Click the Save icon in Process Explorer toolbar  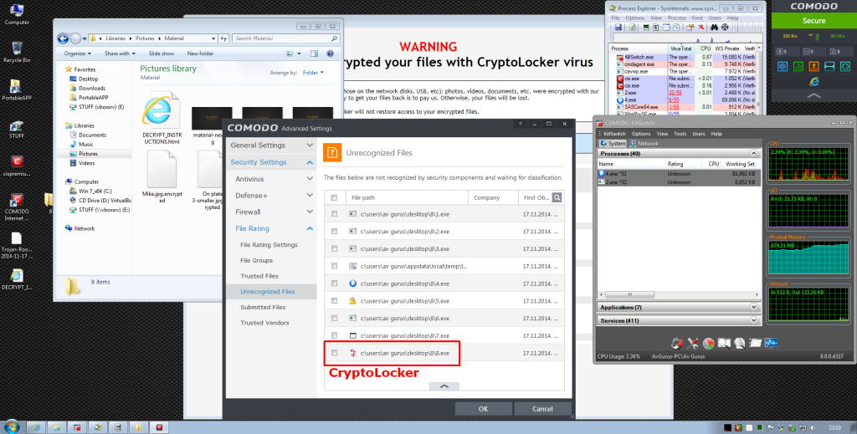[618, 27]
